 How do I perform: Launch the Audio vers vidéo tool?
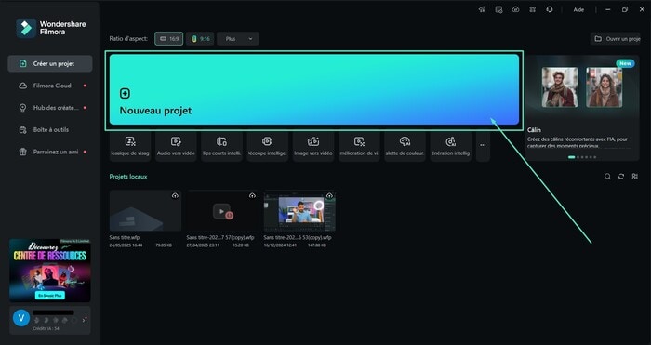[x=176, y=146]
